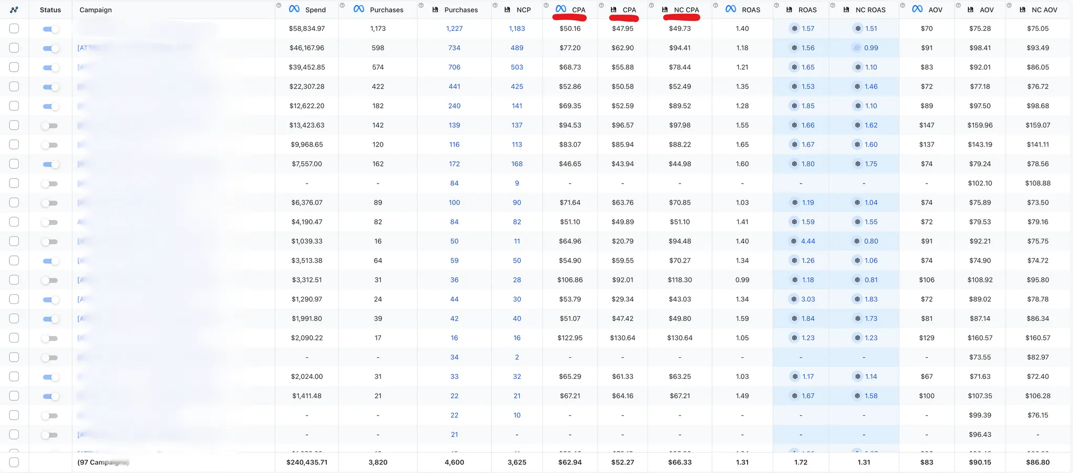The image size is (1073, 473).
Task: Click the total spend value $240,435.71
Action: (307, 463)
